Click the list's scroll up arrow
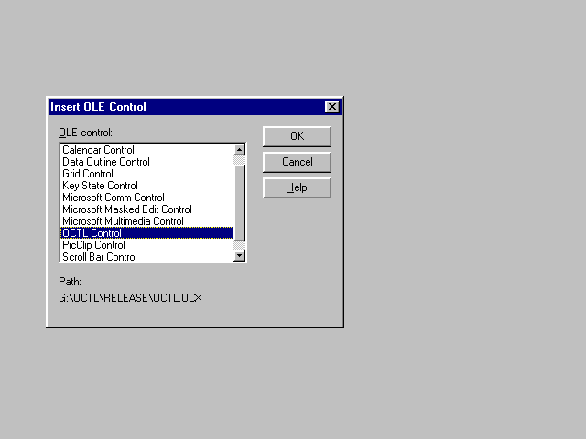This screenshot has width=586, height=439. coord(240,150)
